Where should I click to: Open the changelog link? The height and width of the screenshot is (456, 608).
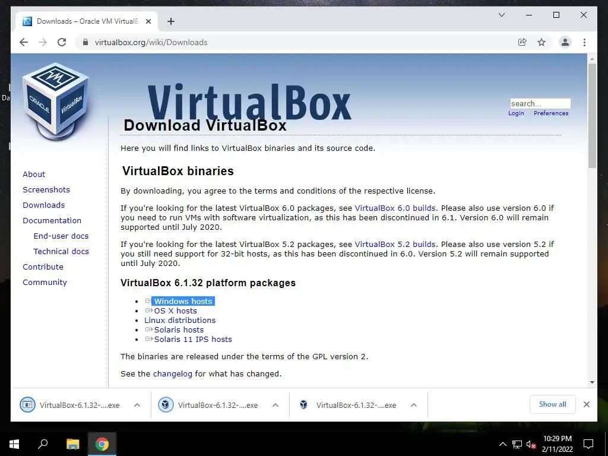(173, 374)
